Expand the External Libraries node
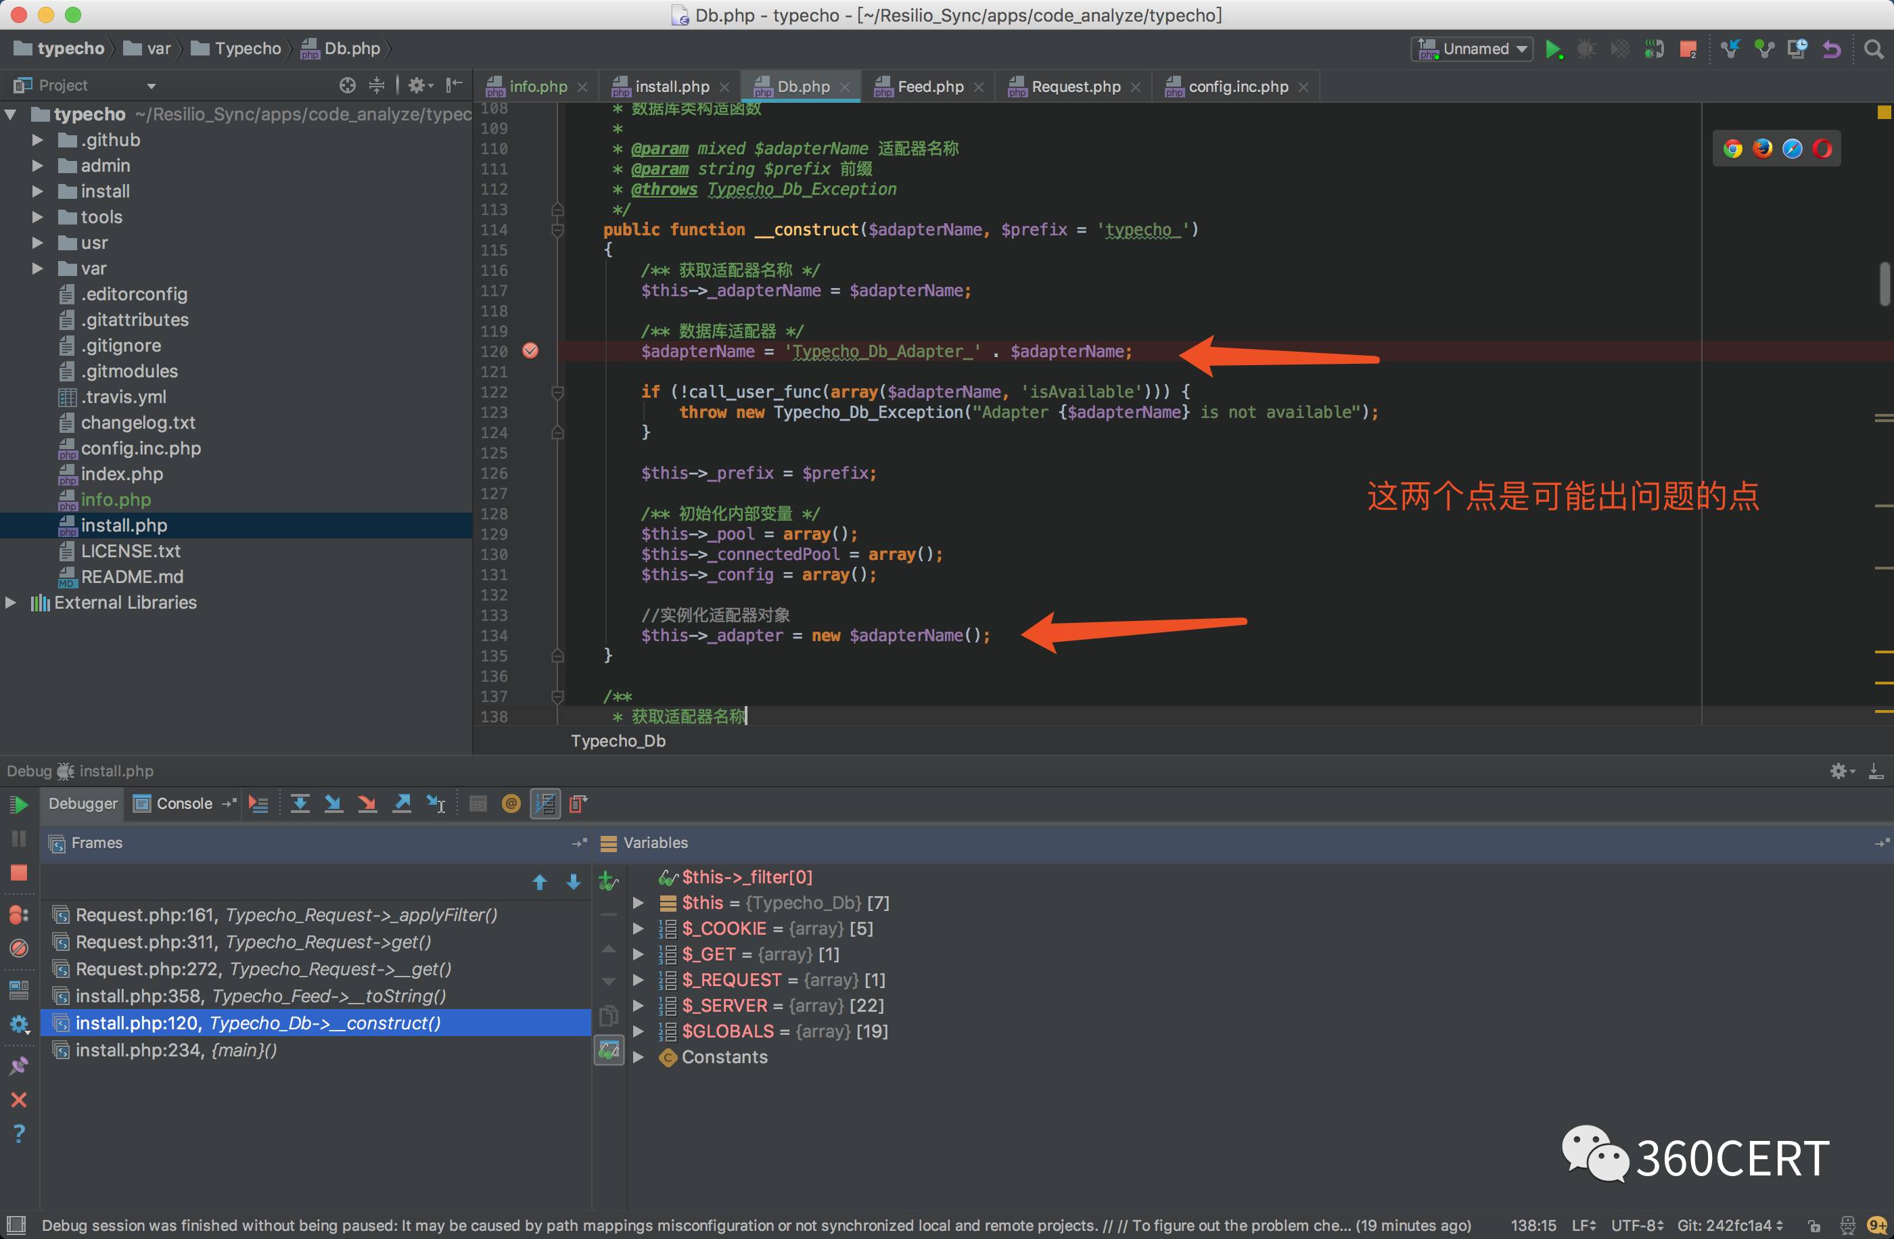The width and height of the screenshot is (1894, 1239). [x=11, y=603]
